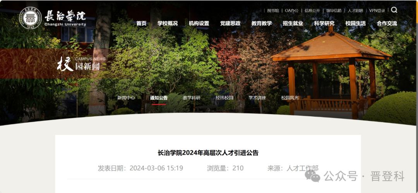Click the 浏览量：210 view count
The width and height of the screenshot is (418, 193).
(x=225, y=168)
